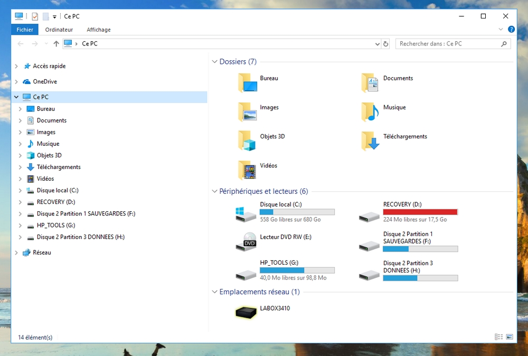Open the LABOX3410 network location icon

(x=246, y=312)
